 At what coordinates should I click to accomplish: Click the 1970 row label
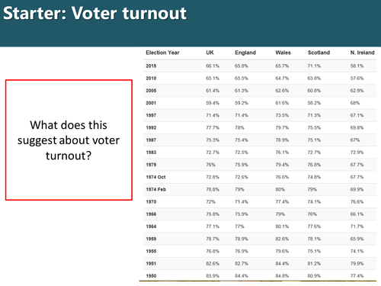click(151, 202)
